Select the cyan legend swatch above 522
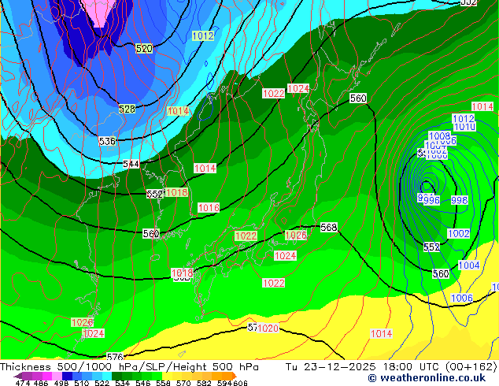Screen dimensions: 499x386 coord(106,376)
